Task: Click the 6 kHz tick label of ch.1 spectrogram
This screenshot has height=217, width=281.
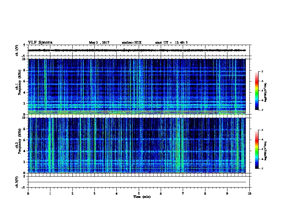Action: tap(24, 81)
